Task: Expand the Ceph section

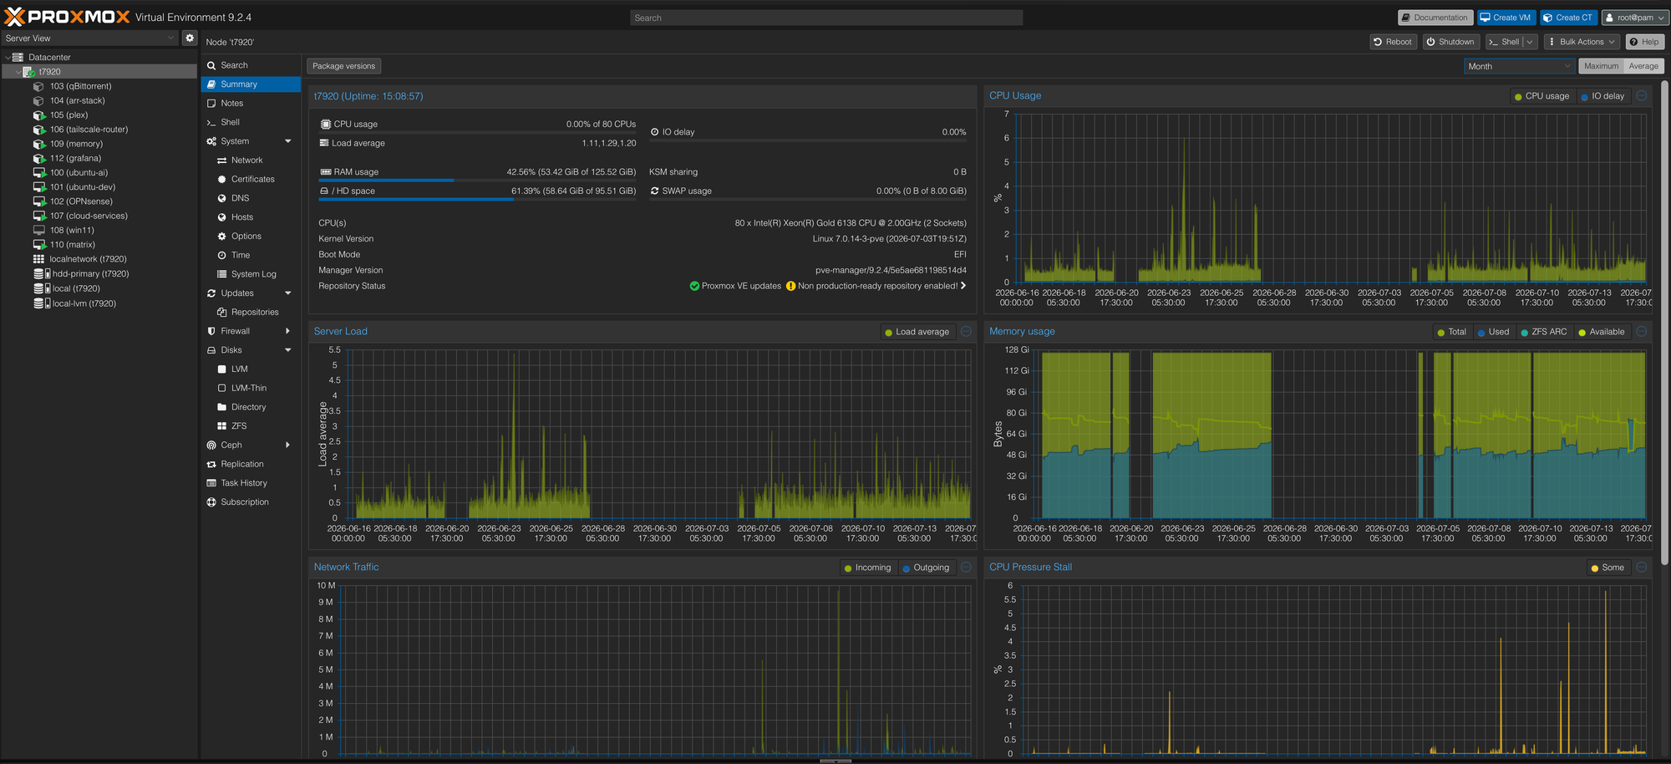Action: [x=288, y=445]
